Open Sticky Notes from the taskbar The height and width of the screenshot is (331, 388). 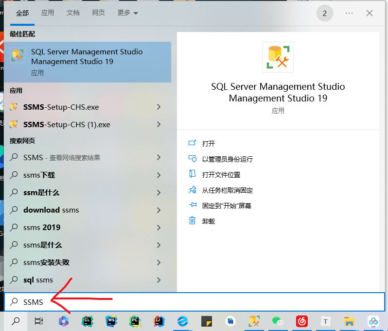(206, 321)
